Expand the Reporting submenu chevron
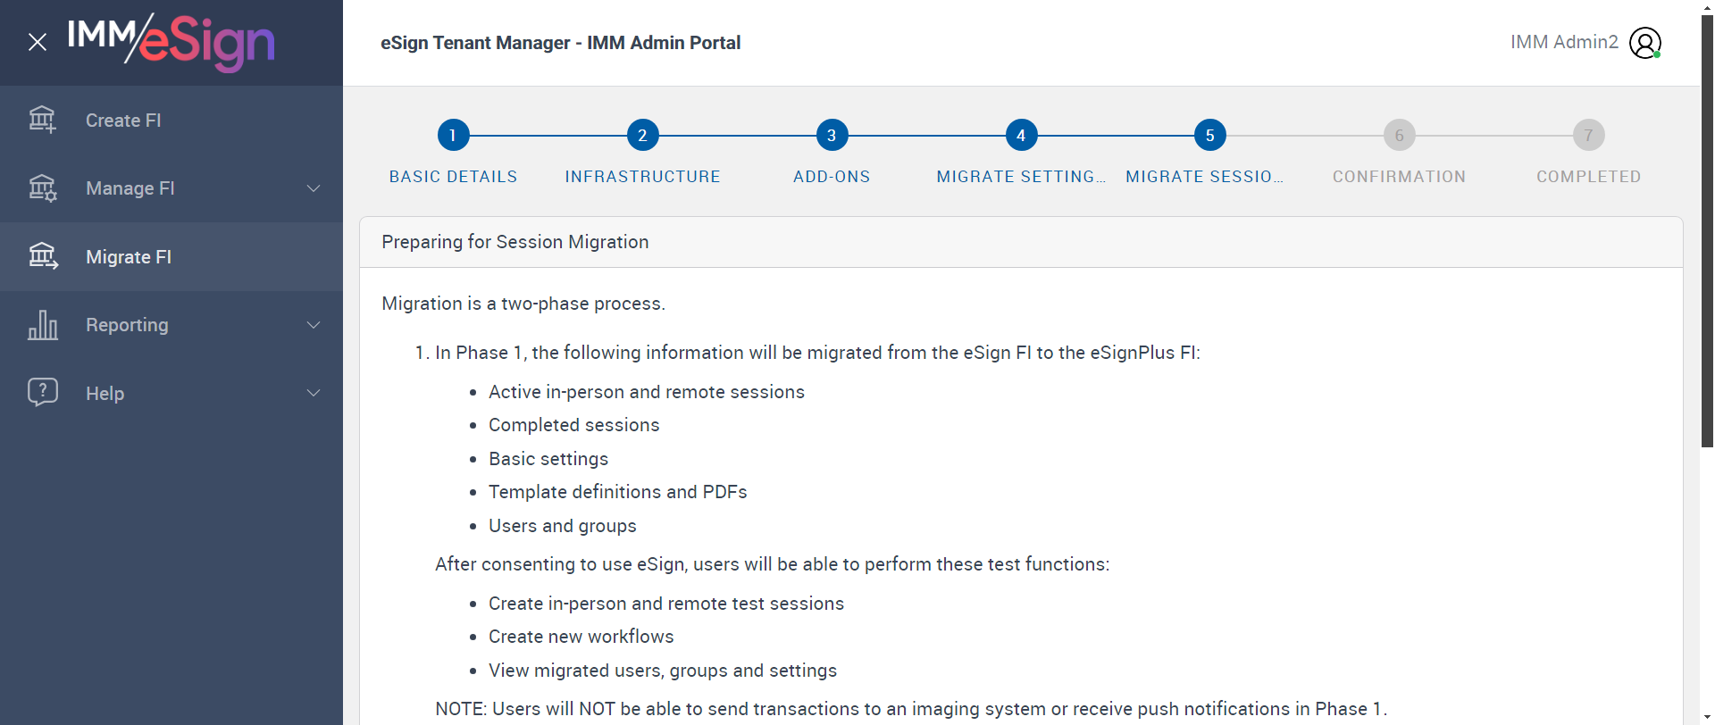 (314, 325)
